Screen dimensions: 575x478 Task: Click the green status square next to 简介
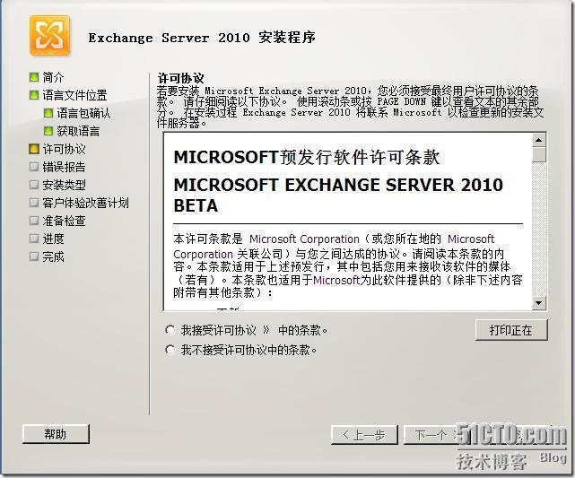pos(34,77)
